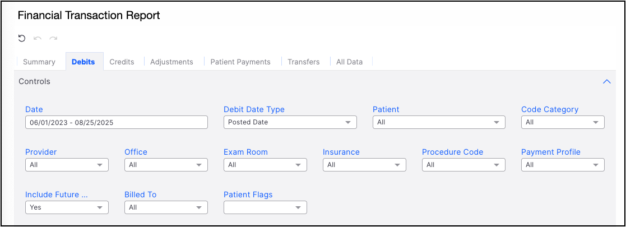Open the Office filter dropdown
Viewport: 626px width, 227px height.
click(x=166, y=165)
